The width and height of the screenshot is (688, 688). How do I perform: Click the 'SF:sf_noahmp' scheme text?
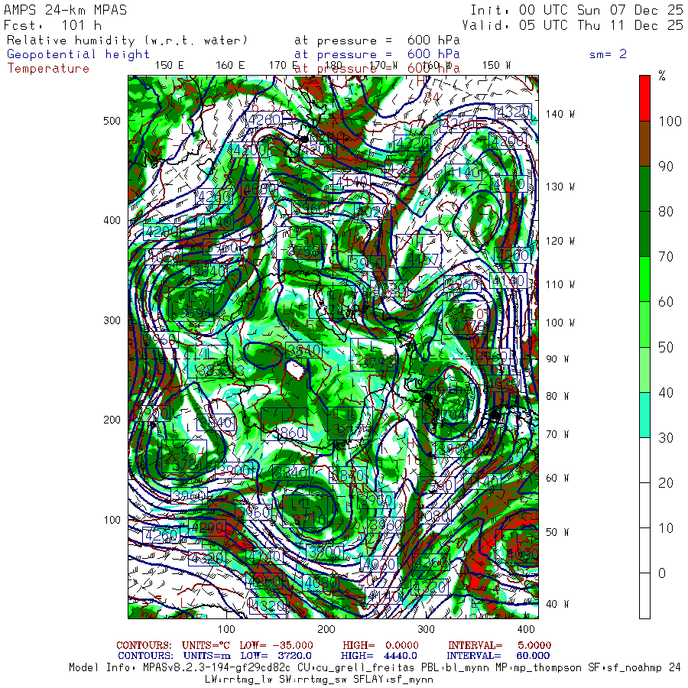pyautogui.click(x=625, y=668)
